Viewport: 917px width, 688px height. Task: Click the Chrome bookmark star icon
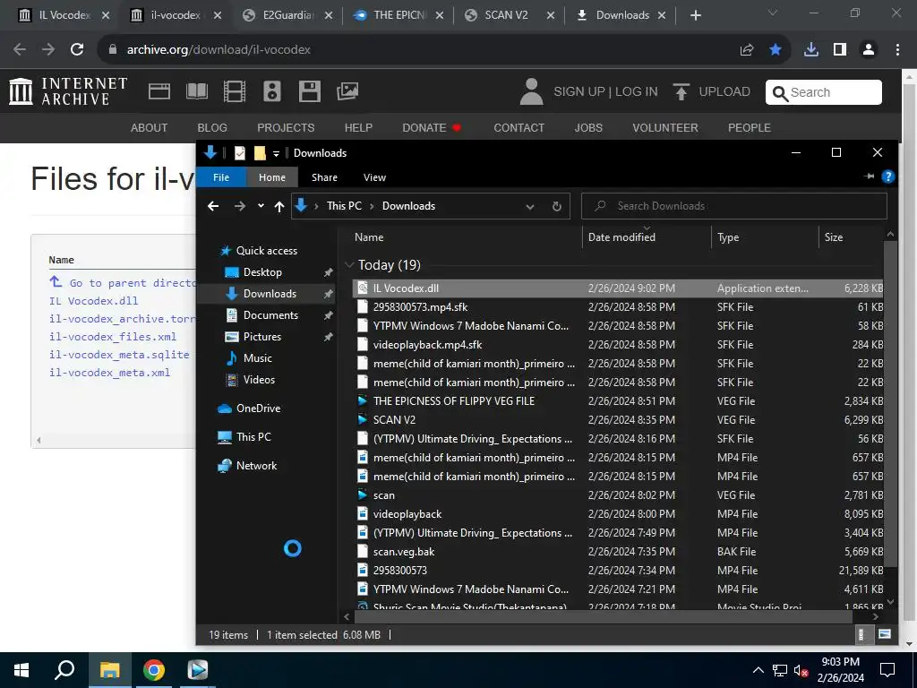(776, 50)
